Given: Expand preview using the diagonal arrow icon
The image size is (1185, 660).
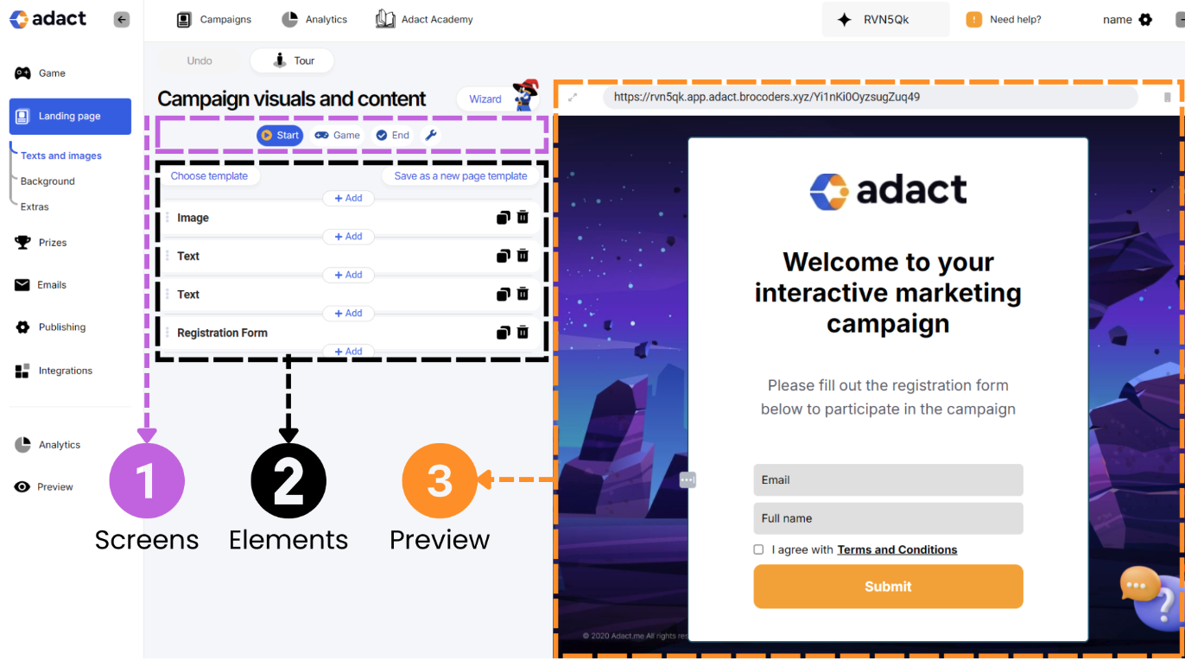Looking at the screenshot, I should (573, 98).
